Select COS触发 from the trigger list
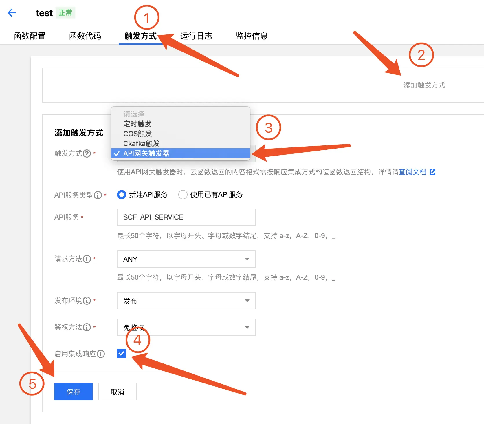Screen dimensions: 484x424 click(137, 134)
